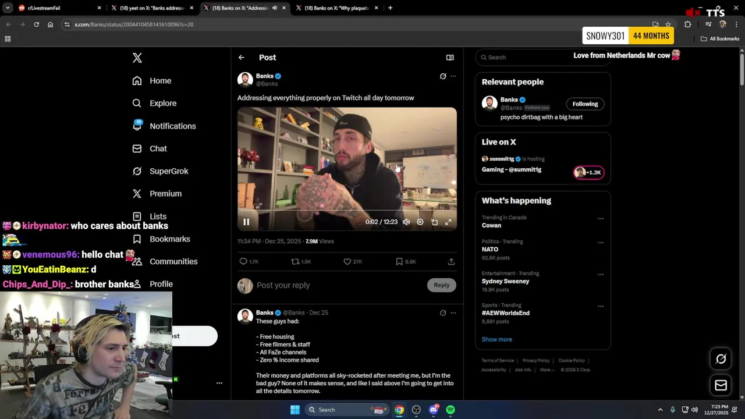Switch to yeet on X browser tab
This screenshot has width=745, height=419.
point(152,8)
